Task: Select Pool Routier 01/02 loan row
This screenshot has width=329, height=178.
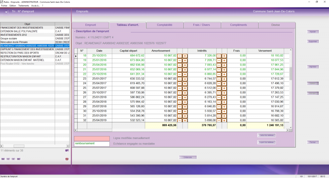Action: (35, 64)
